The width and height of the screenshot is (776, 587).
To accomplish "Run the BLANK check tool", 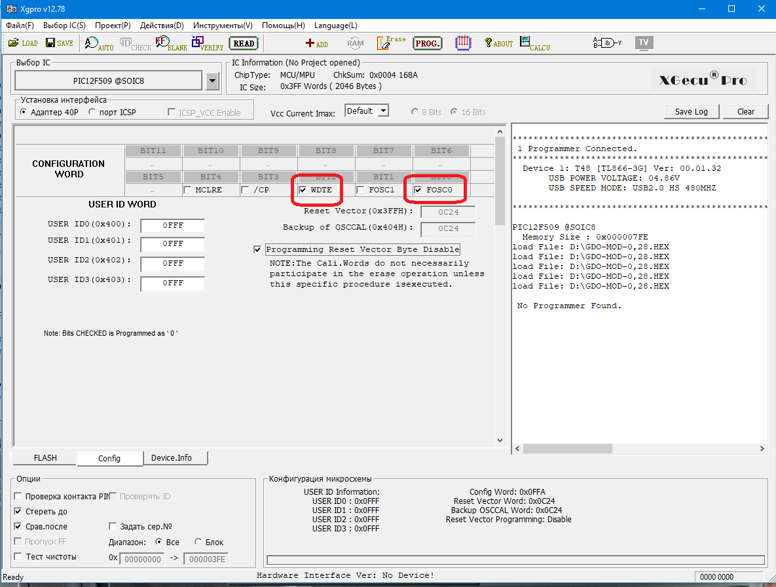I will click(x=172, y=43).
